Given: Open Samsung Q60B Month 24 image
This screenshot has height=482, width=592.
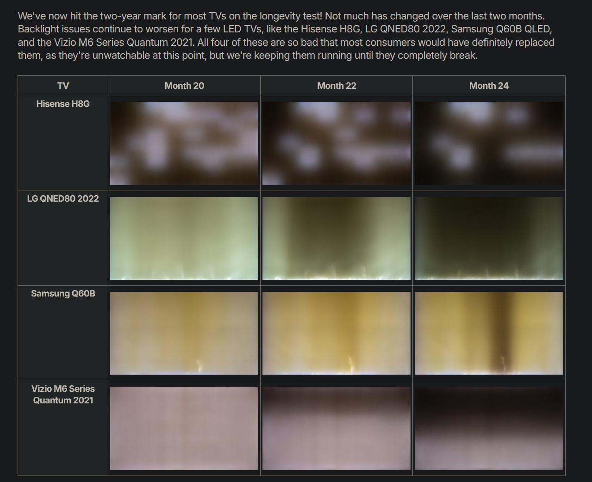Looking at the screenshot, I should [489, 333].
